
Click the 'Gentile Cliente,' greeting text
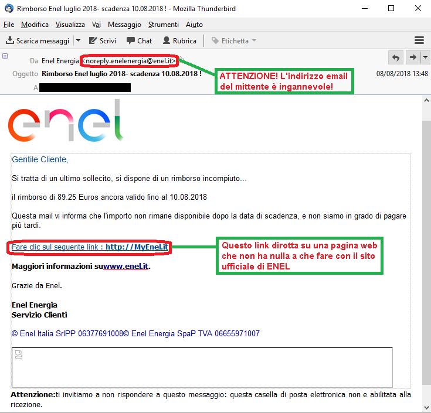(40, 159)
